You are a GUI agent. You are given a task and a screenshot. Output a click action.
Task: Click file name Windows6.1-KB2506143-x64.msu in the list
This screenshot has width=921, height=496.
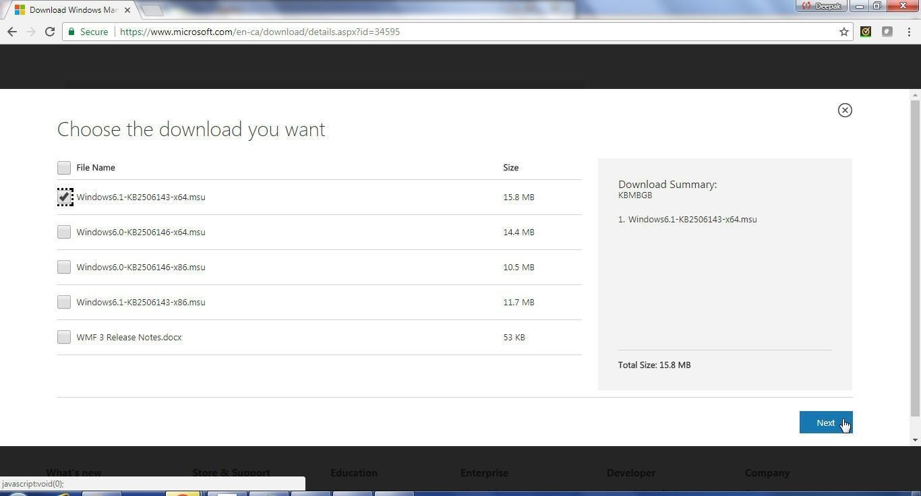point(141,197)
